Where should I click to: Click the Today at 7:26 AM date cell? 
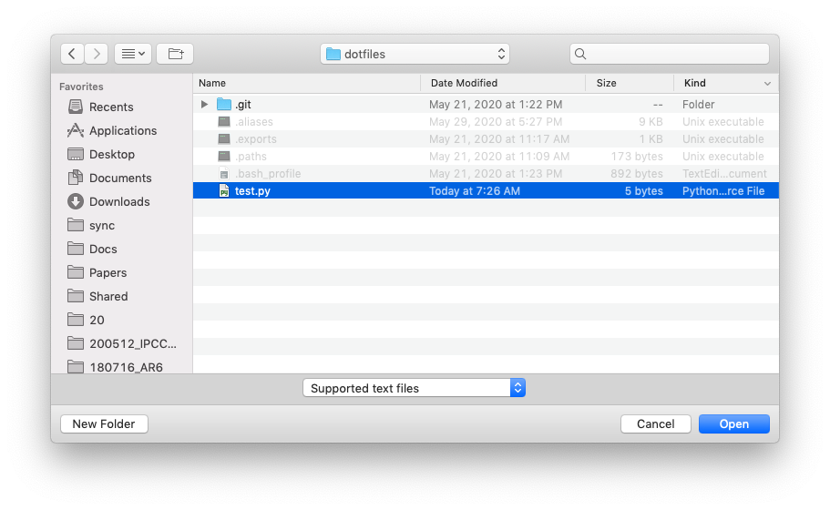[475, 191]
